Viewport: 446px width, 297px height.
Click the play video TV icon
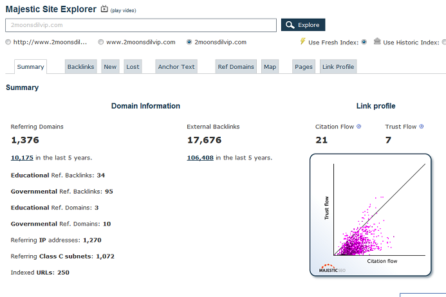pos(104,9)
